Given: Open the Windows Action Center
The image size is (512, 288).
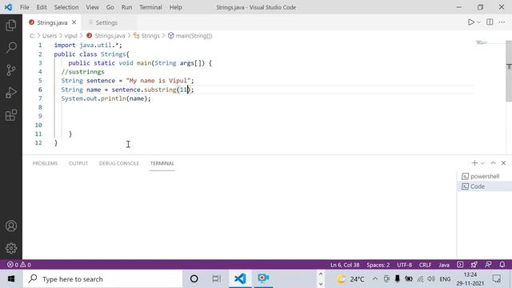Looking at the screenshot, I should pos(497,279).
